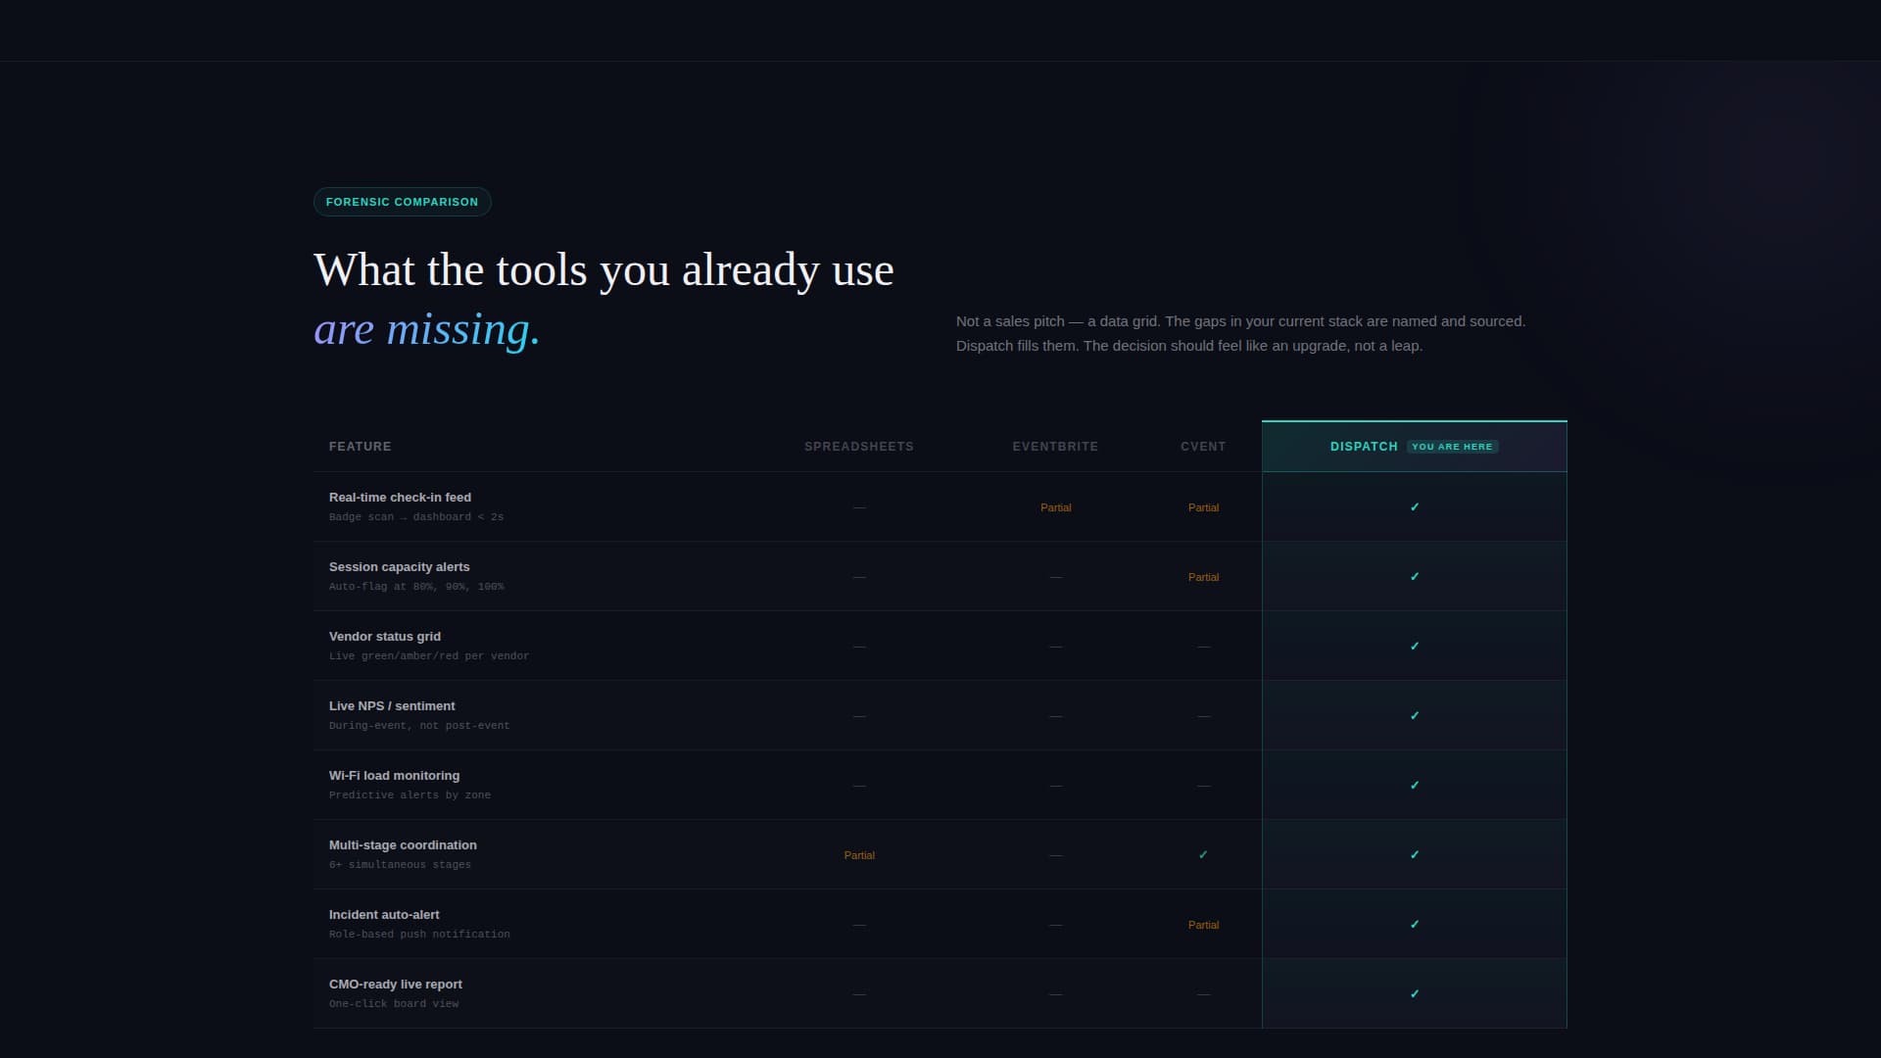
Task: Click the FORENSIC COMPARISON badge
Action: pyautogui.click(x=402, y=202)
